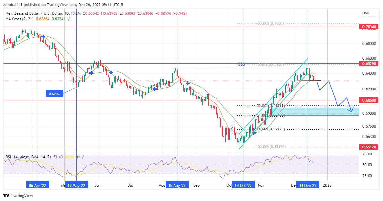Image resolution: width=383 pixels, height=201 pixels.
Task: Click the USD currency label
Action: point(366,13)
